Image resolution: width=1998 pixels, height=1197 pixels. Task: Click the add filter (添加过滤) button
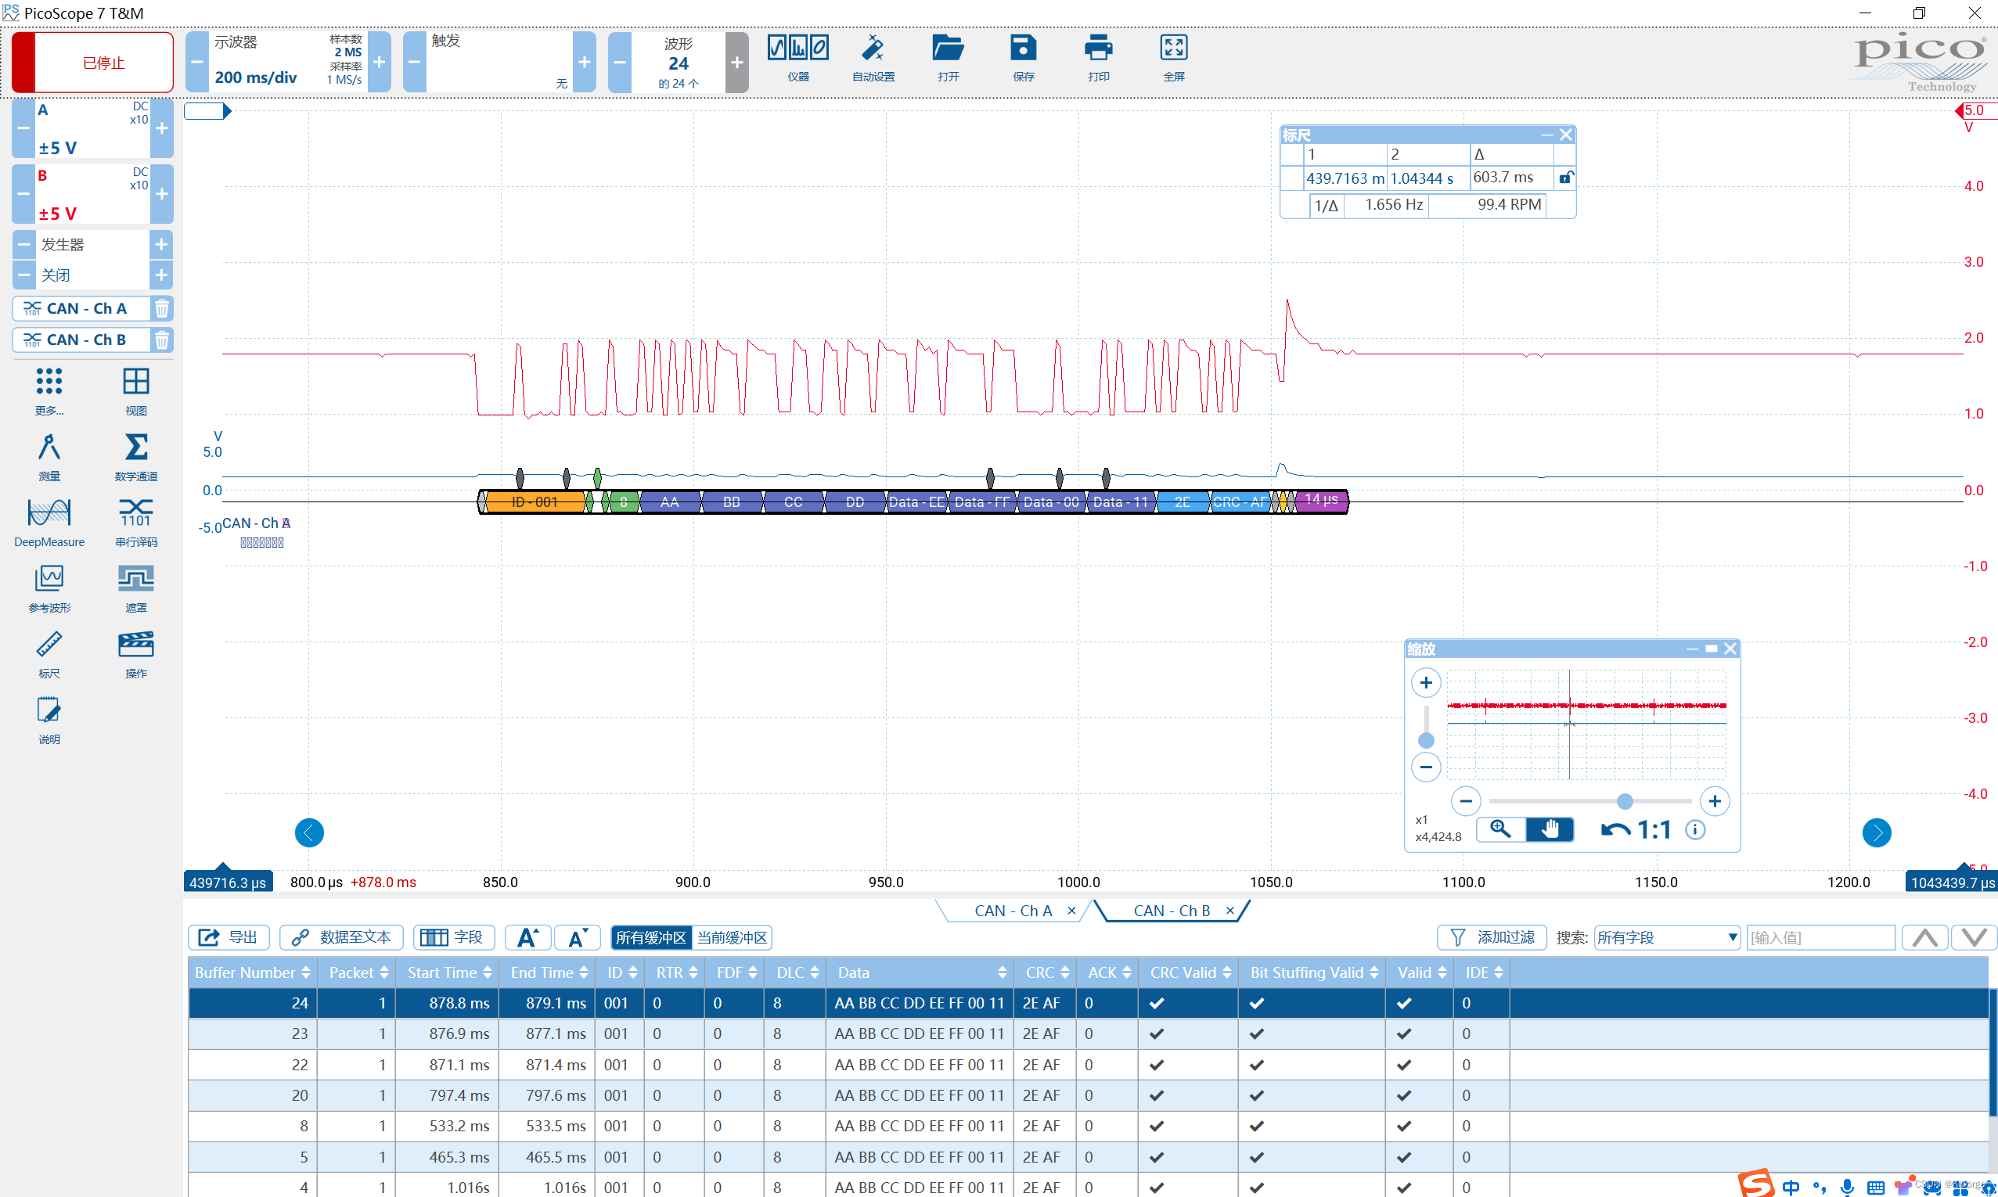[x=1492, y=937]
